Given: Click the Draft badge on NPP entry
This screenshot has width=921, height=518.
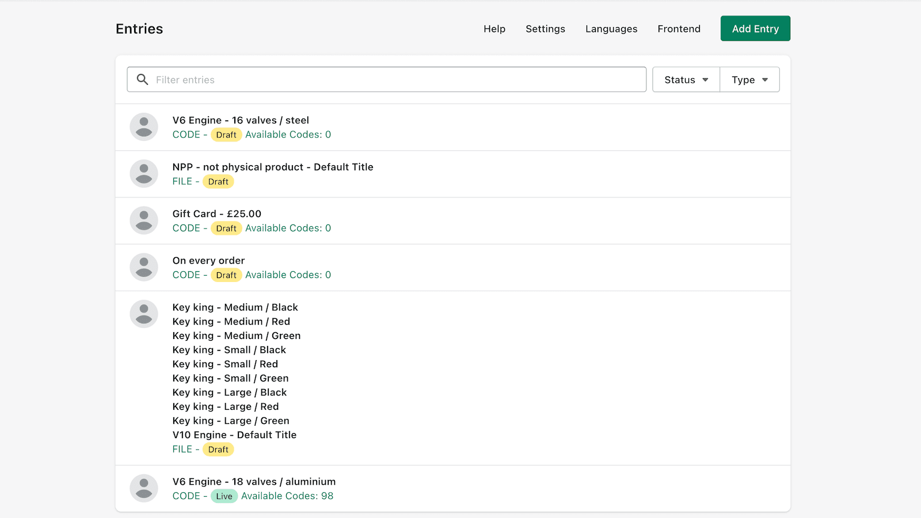Looking at the screenshot, I should [x=218, y=181].
